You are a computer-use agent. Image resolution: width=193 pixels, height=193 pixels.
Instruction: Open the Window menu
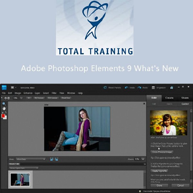point(71,93)
